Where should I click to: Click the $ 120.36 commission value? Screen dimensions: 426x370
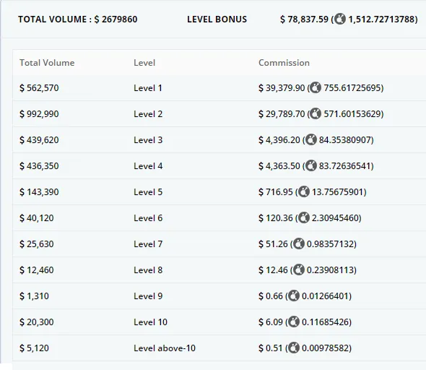coord(276,218)
